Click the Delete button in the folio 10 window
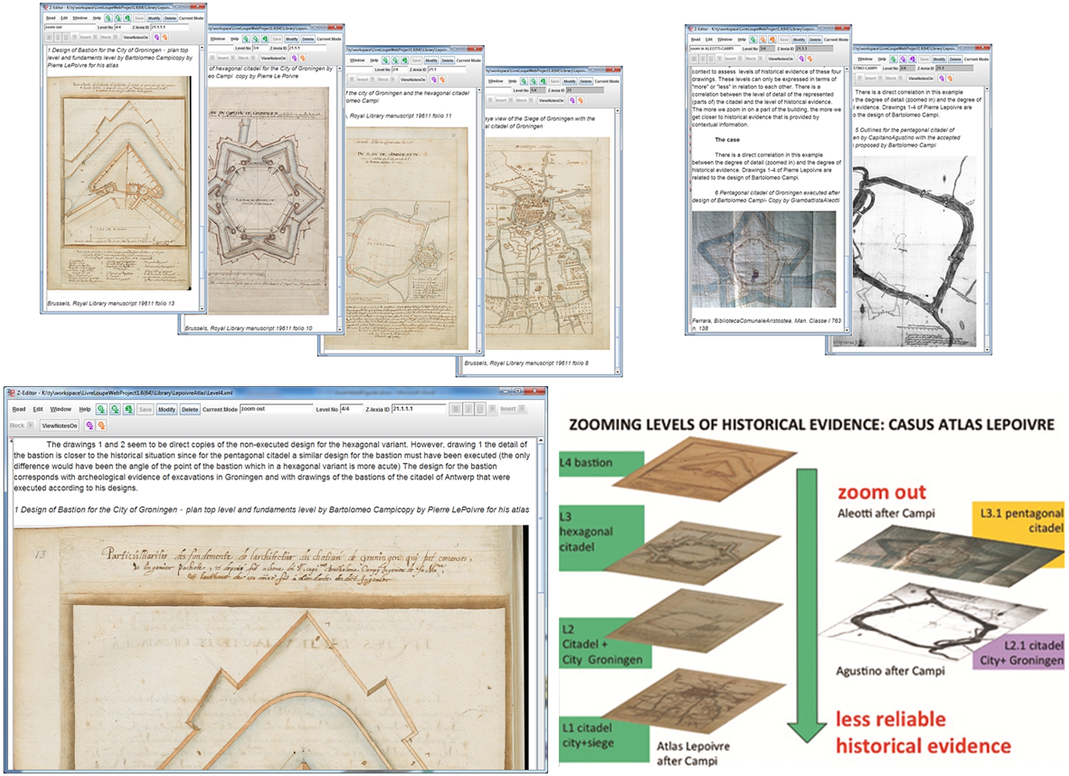The image size is (1069, 776). [308, 40]
